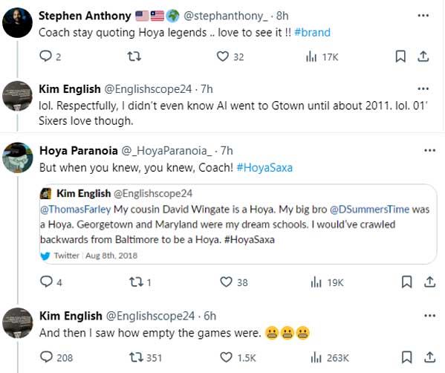Viewport: 445px width, 373px height.
Task: Open Stephen Anthony's profile avatar
Action: click(17, 22)
